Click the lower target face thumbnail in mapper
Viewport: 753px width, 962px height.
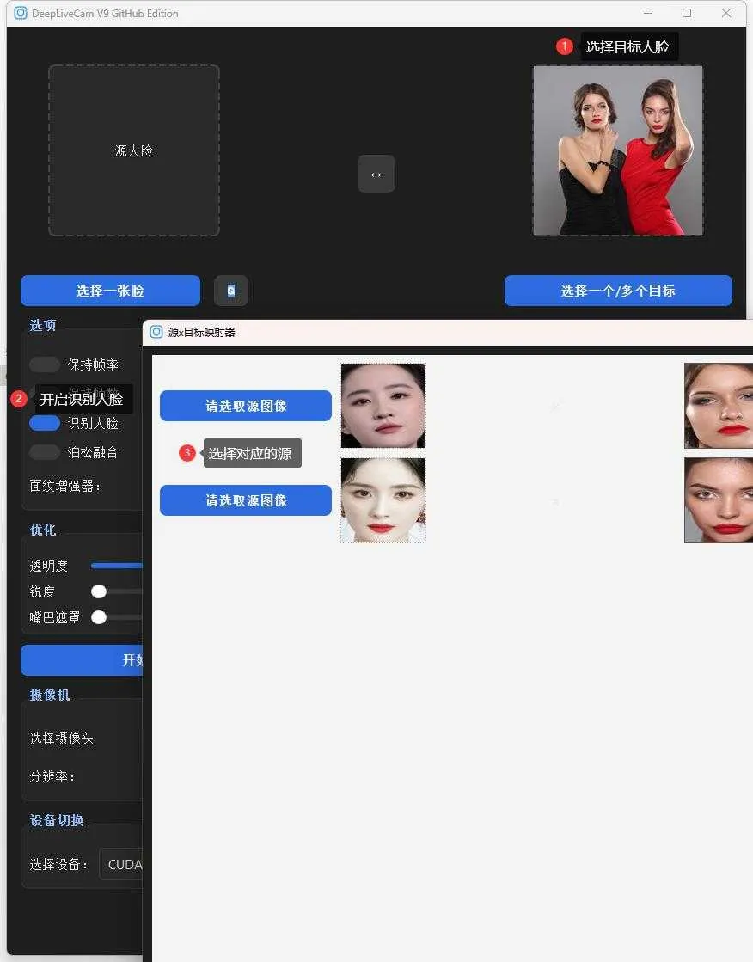[719, 500]
